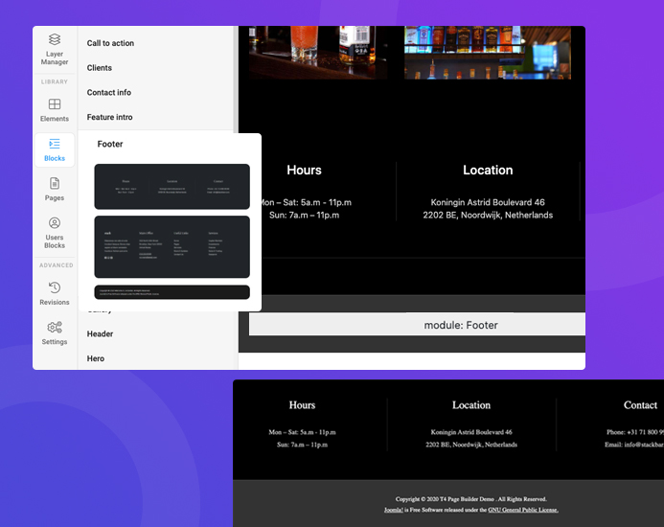Click the cocktail glass image in canvas
664x527 pixels.
tap(318, 53)
